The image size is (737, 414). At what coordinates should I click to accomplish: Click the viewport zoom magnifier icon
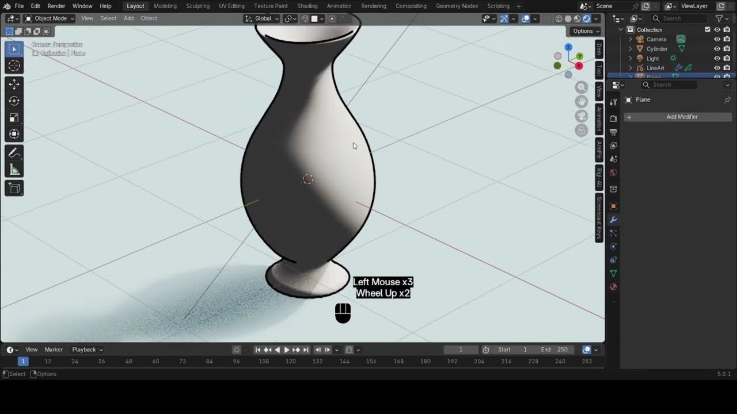pos(582,87)
